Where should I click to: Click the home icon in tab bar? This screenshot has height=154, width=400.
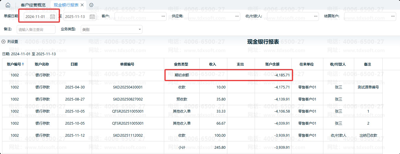[8, 5]
